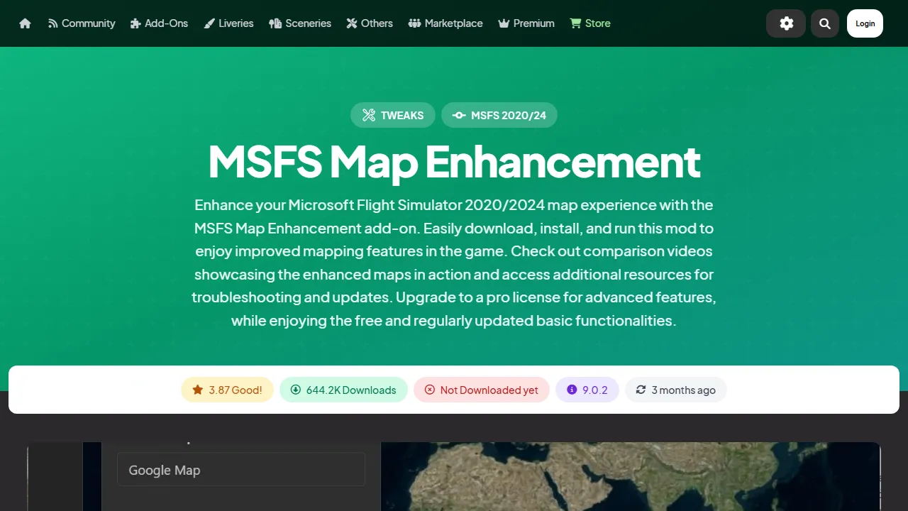
Task: Navigate to the Sceneries section
Action: click(x=299, y=23)
